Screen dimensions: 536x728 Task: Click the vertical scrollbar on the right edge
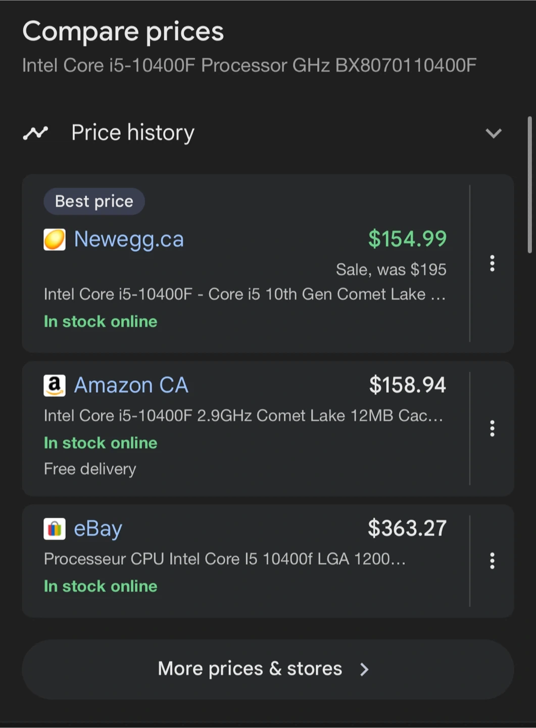click(529, 185)
